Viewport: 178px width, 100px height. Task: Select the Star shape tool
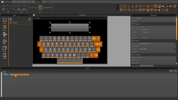140,6
